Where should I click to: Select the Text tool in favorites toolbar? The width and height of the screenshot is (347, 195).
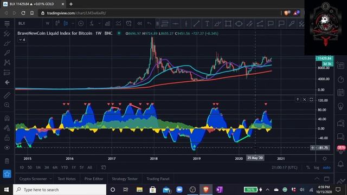point(207,24)
